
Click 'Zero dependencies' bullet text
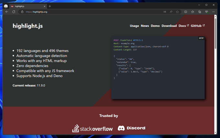point(32,66)
